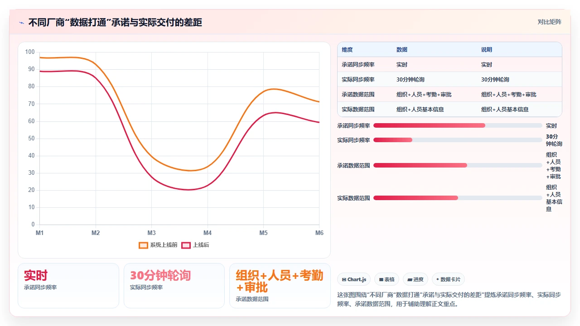This screenshot has width=580, height=326.
Task: Click the 维度 column header
Action: point(347,50)
